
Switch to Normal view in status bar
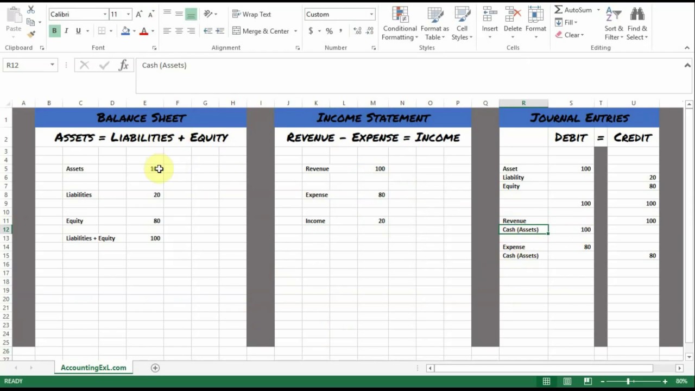(x=547, y=381)
